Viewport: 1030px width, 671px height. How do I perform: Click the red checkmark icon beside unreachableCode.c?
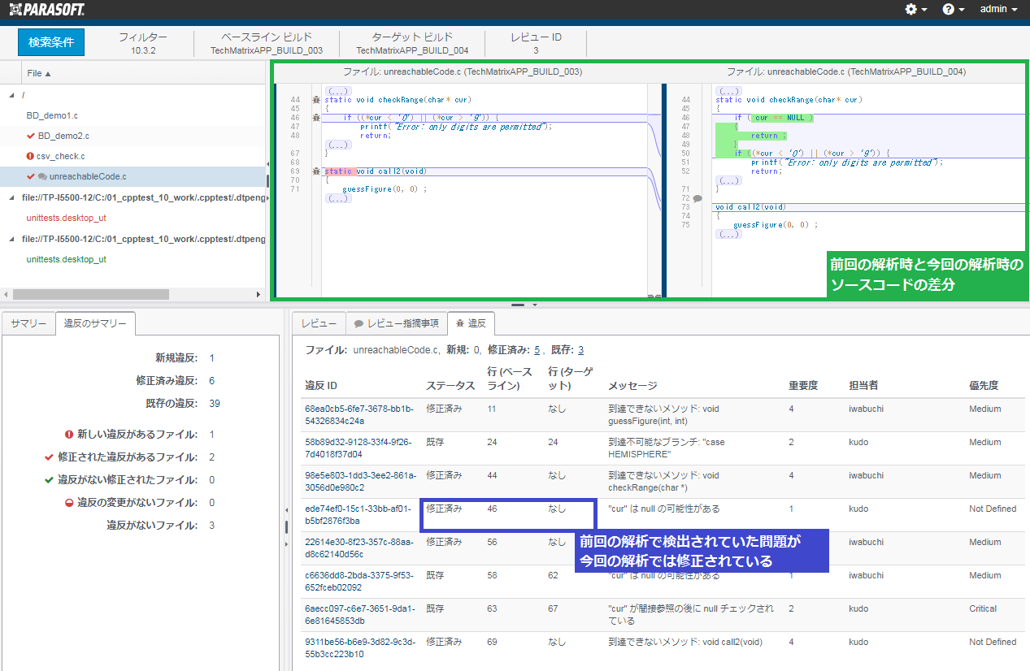[31, 176]
